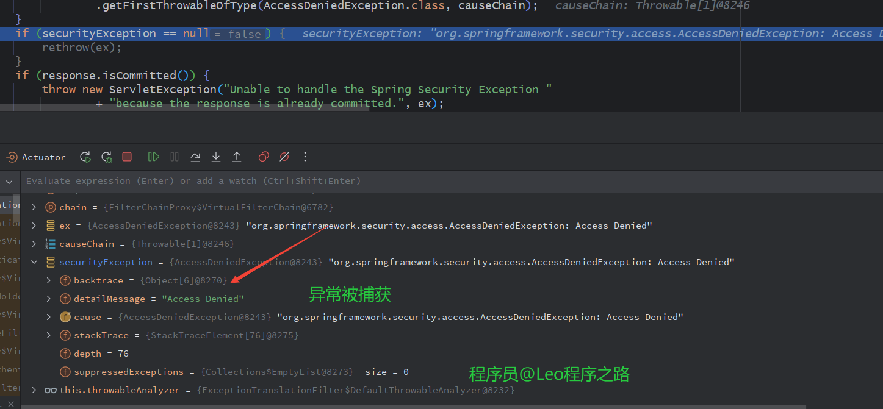
Task: Click the suppressedExceptions field icon
Action: pyautogui.click(x=65, y=372)
